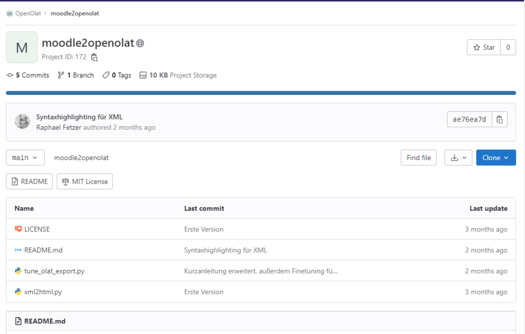The height and width of the screenshot is (334, 525).
Task: Click the Name column header
Action: (24, 208)
